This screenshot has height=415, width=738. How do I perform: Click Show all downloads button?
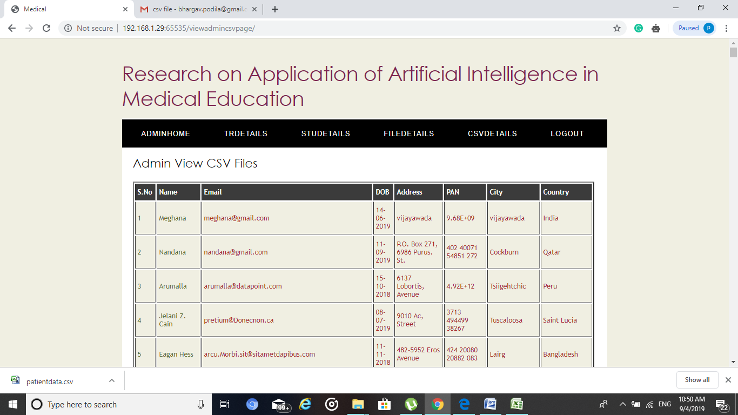(697, 380)
